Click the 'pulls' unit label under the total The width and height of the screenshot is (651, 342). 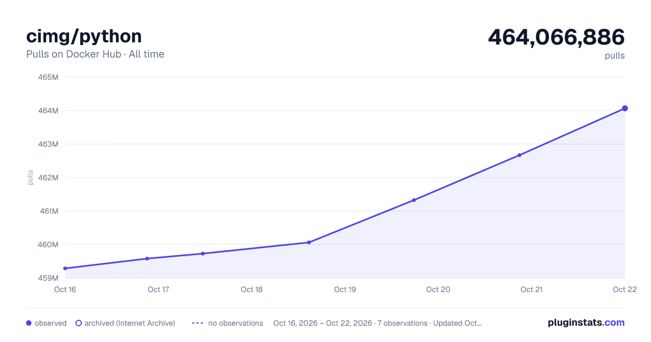coord(615,55)
